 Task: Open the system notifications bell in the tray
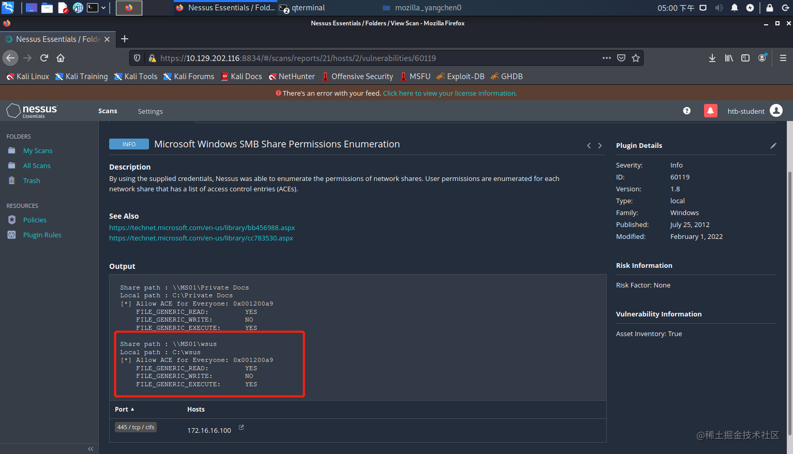[x=735, y=8]
